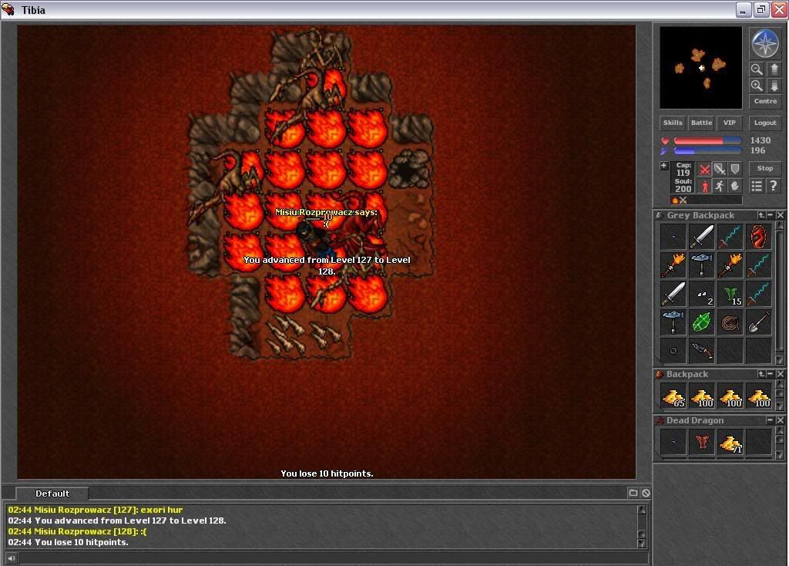
Task: Move minimap one floor down
Action: pyautogui.click(x=774, y=86)
